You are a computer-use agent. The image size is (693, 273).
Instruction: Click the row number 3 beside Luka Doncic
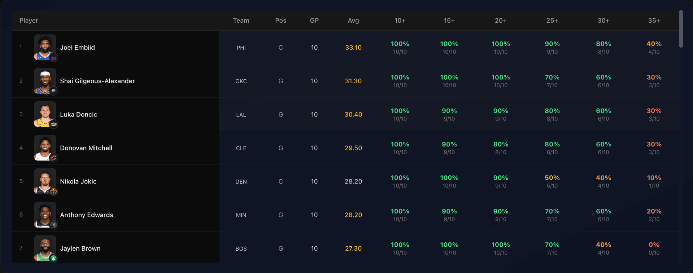21,114
